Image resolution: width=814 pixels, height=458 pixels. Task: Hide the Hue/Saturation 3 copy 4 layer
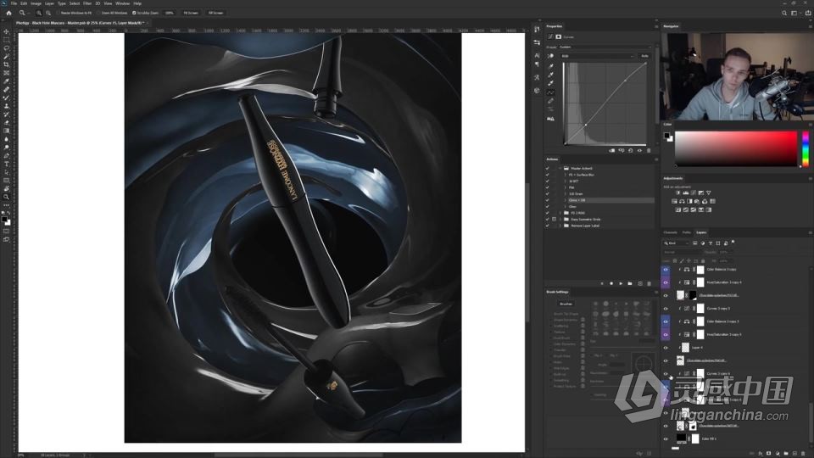[x=666, y=282]
